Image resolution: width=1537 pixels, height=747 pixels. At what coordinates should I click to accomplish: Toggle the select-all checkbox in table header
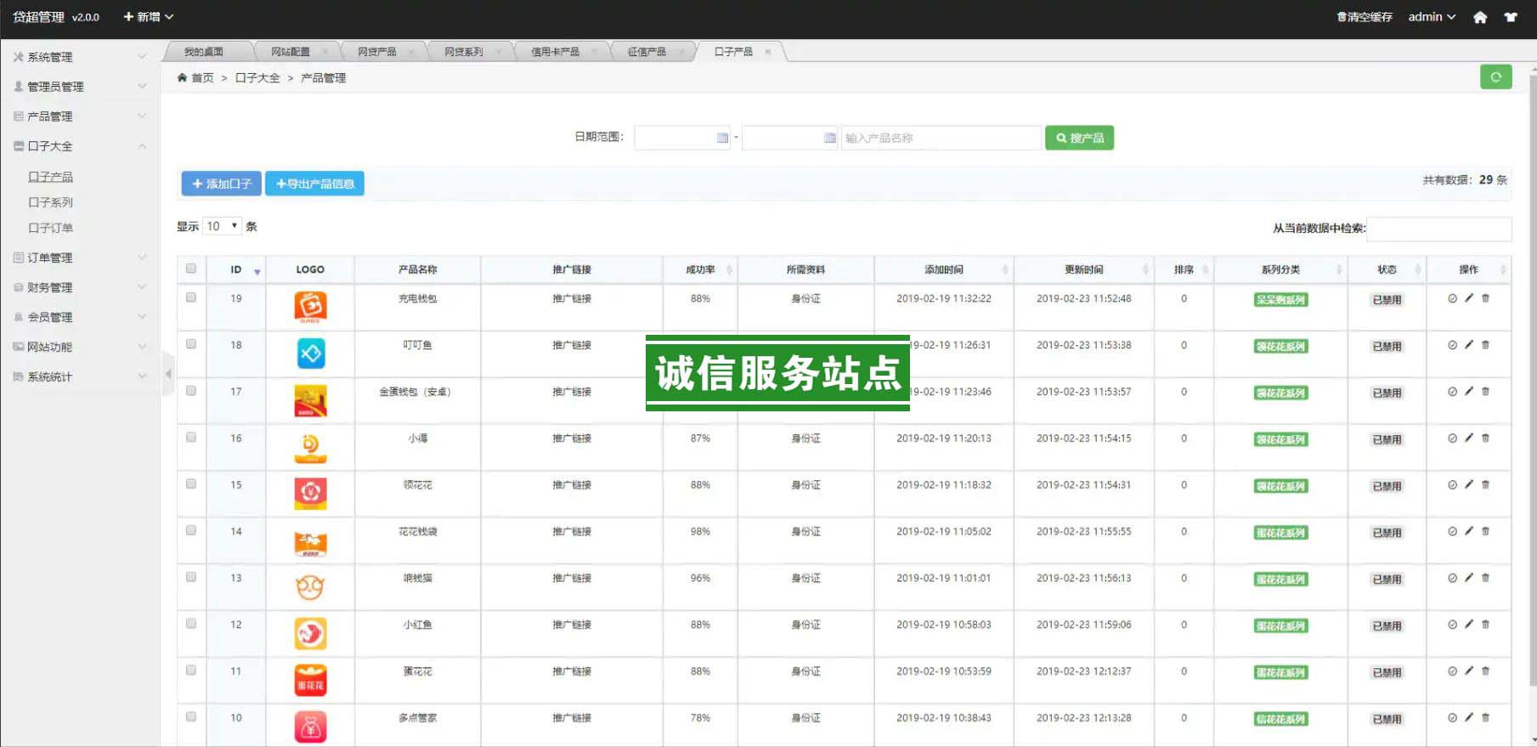[191, 269]
